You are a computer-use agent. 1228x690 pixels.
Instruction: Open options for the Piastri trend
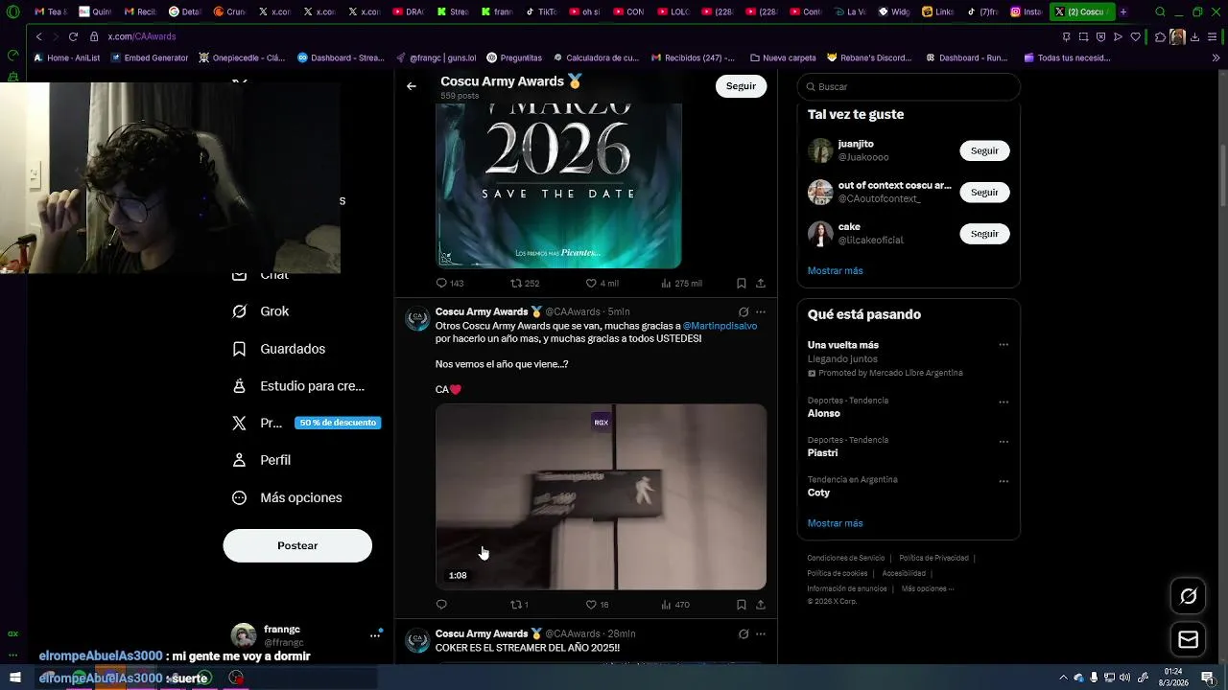point(1004,441)
